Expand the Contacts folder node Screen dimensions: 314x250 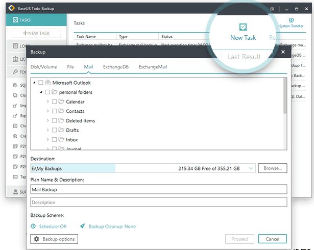[48, 111]
